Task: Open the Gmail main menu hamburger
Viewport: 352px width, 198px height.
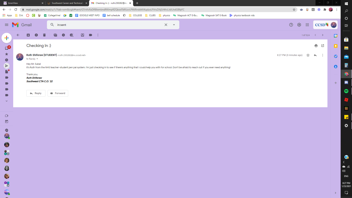Action: click(x=7, y=25)
